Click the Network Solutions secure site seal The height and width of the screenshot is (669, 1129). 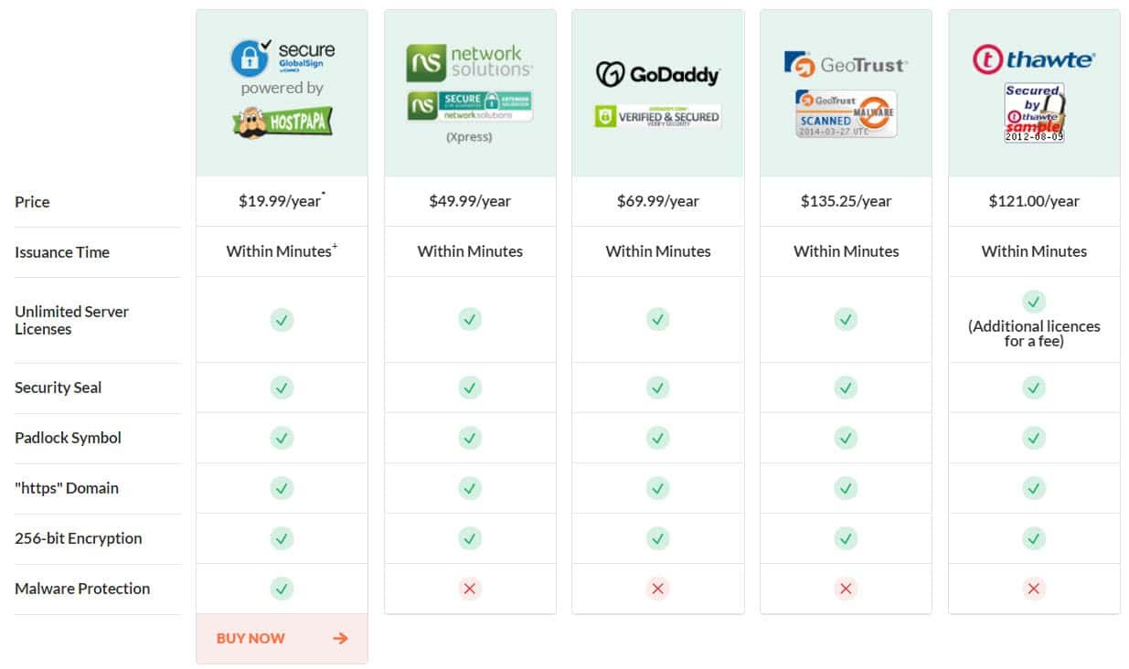pyautogui.click(x=470, y=107)
